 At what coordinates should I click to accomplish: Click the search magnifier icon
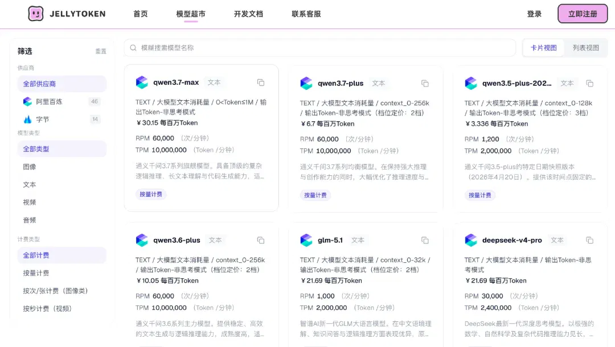(133, 48)
